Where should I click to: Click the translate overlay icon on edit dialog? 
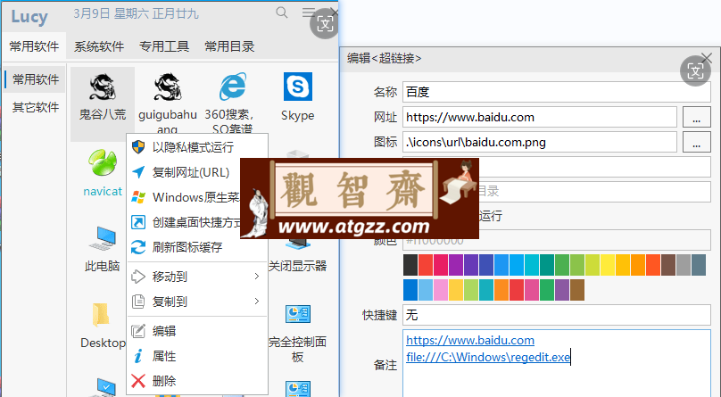coord(695,70)
